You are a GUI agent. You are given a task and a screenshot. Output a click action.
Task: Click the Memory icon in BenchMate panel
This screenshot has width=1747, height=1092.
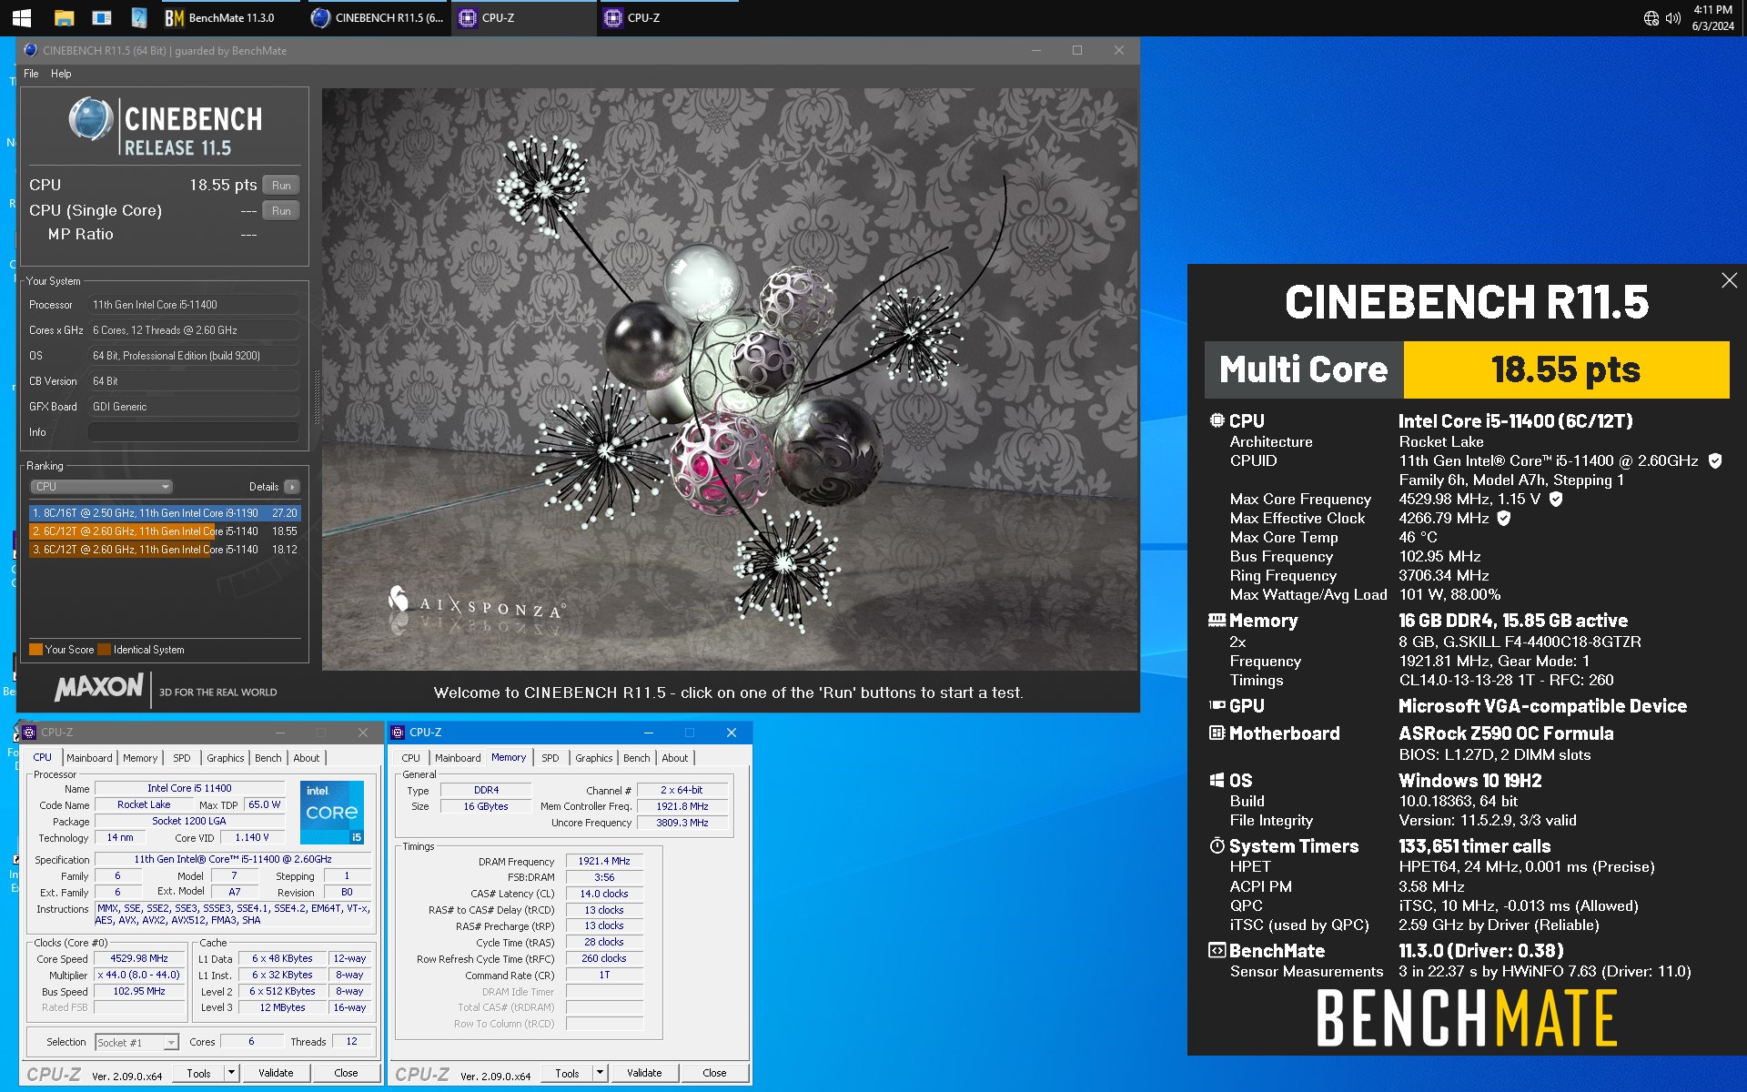pyautogui.click(x=1217, y=620)
